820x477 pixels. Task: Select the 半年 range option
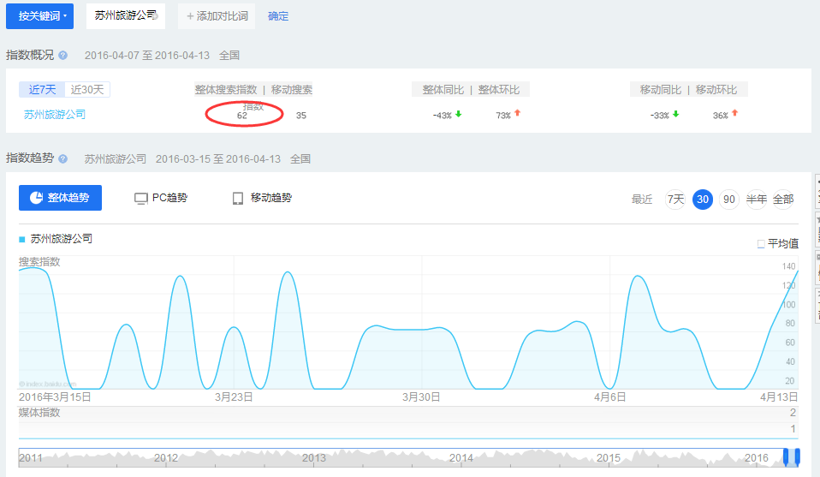756,200
